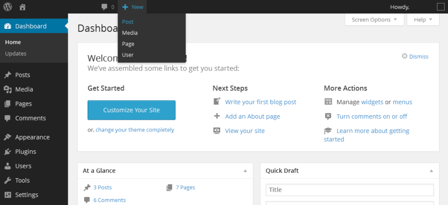Open the site home icon
The width and height of the screenshot is (448, 205).
pos(22,7)
